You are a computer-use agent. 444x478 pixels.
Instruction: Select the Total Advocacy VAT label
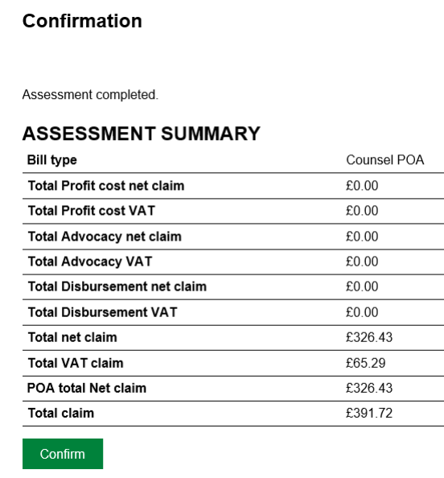click(90, 262)
